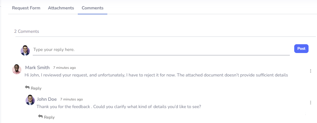Image resolution: width=317 pixels, height=123 pixels.
Task: Click John Doe's profile avatar
Action: [x=30, y=100]
